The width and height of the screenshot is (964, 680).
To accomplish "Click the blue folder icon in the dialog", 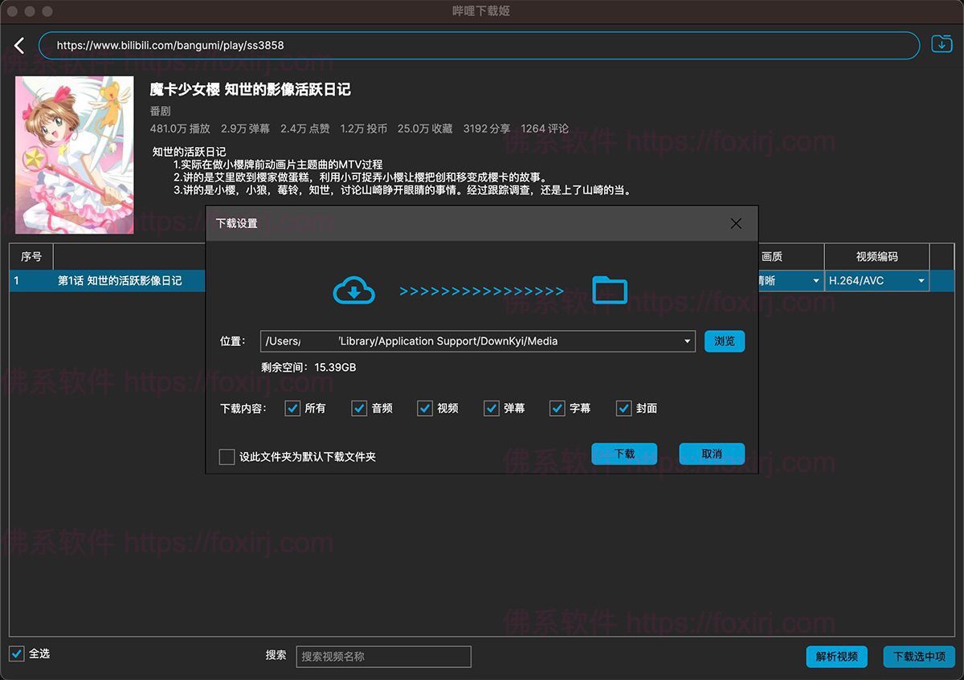I will point(609,291).
